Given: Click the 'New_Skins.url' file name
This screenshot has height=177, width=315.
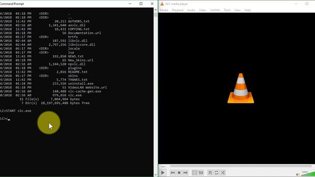Looking at the screenshot, I should pyautogui.click(x=81, y=60).
